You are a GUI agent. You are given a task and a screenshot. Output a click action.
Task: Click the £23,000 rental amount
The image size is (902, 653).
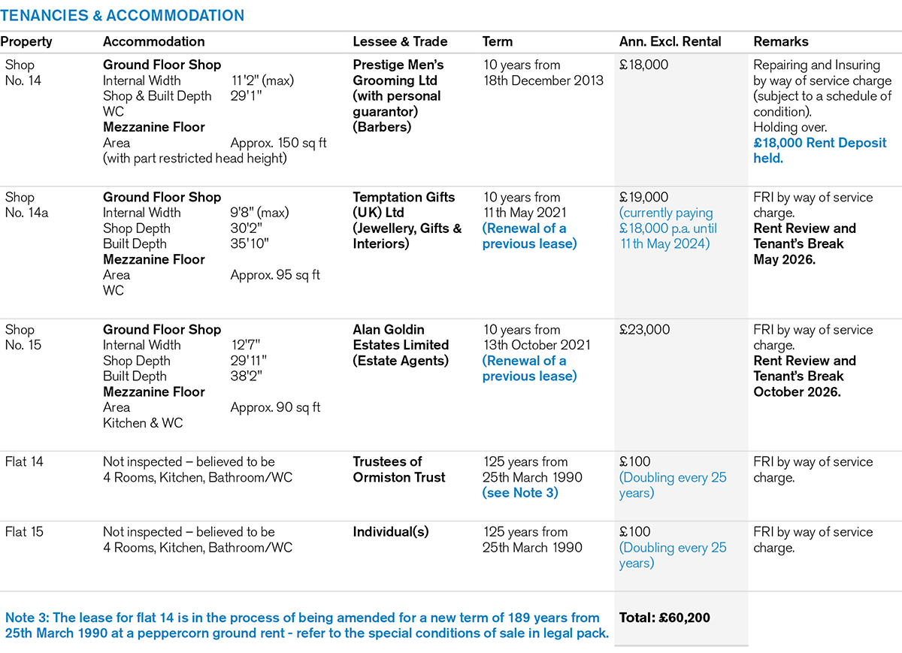coord(644,330)
